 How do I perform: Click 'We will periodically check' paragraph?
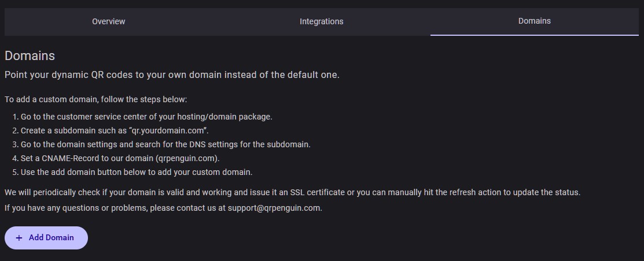point(292,193)
